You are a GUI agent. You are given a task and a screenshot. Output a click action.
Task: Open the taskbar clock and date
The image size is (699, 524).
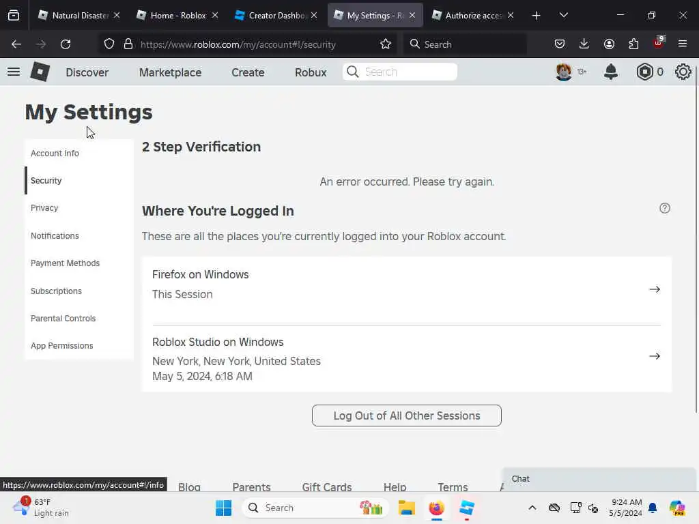click(627, 508)
